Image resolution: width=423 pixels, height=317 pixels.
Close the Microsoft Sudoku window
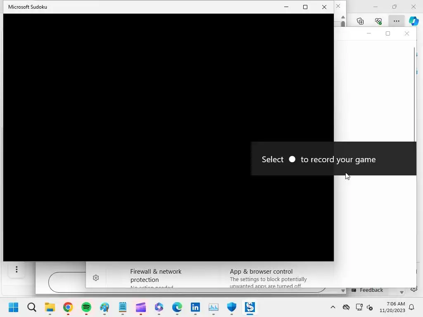324,7
